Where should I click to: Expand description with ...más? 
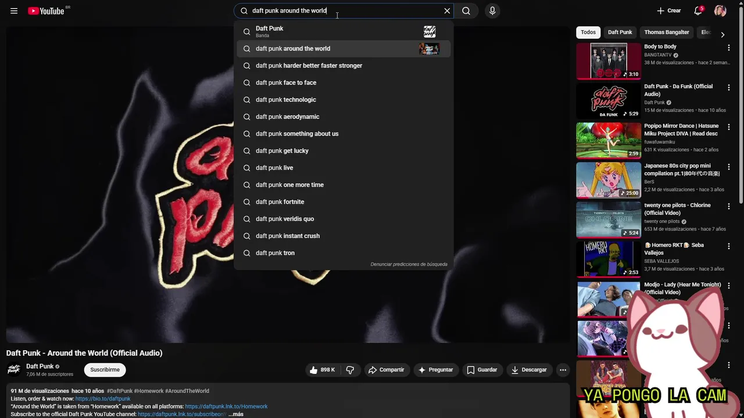(x=235, y=414)
